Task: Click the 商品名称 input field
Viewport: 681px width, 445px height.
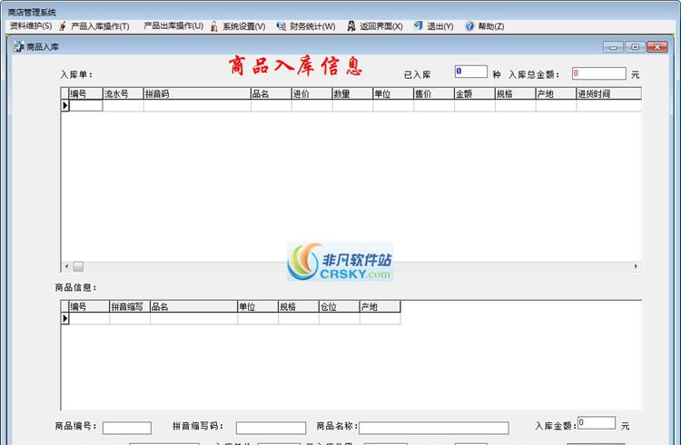Action: [x=434, y=428]
